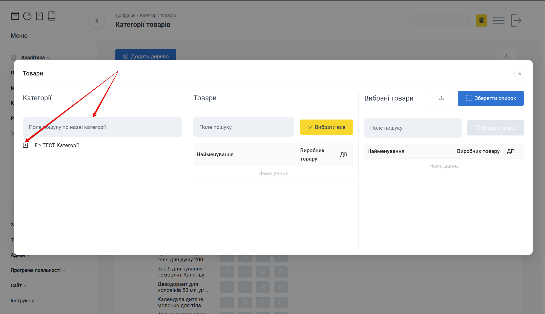Click the globe language icon
This screenshot has height=314, width=545.
click(481, 21)
